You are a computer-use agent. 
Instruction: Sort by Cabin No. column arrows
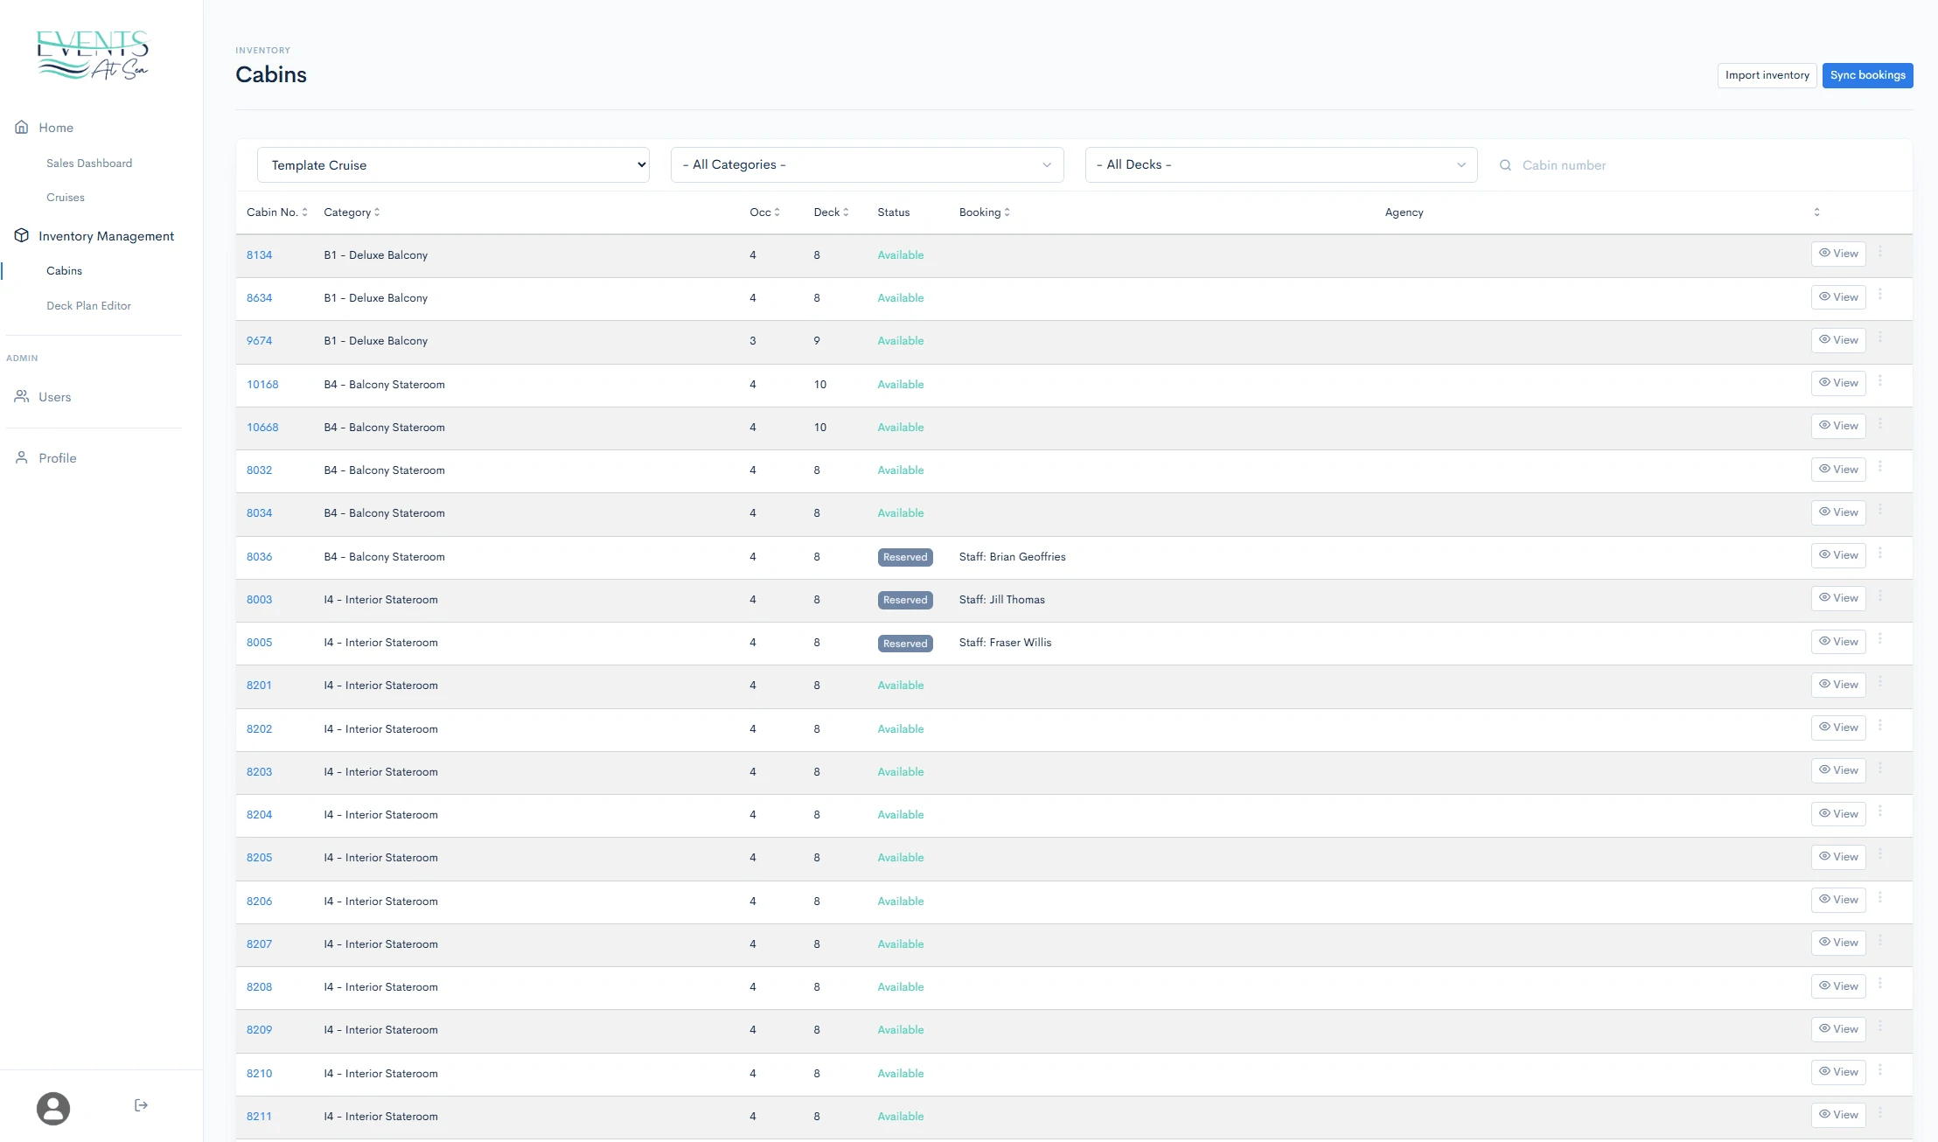304,212
